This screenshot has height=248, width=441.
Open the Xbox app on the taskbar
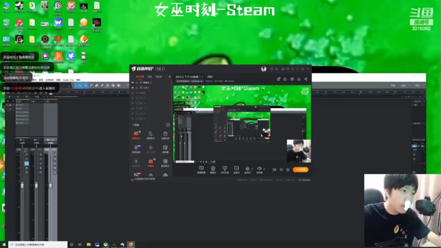point(105,245)
